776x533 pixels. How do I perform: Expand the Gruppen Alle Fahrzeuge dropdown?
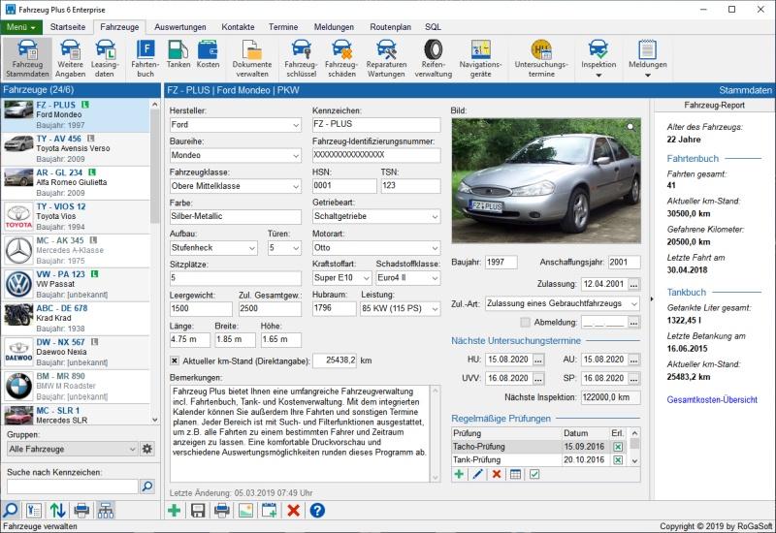(x=132, y=449)
